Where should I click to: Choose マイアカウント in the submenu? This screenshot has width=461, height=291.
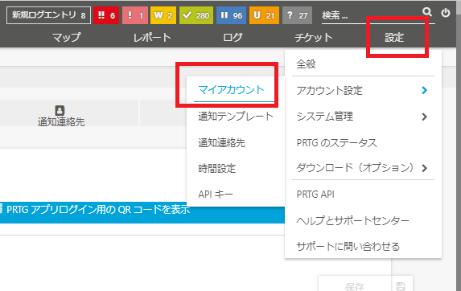(x=232, y=90)
